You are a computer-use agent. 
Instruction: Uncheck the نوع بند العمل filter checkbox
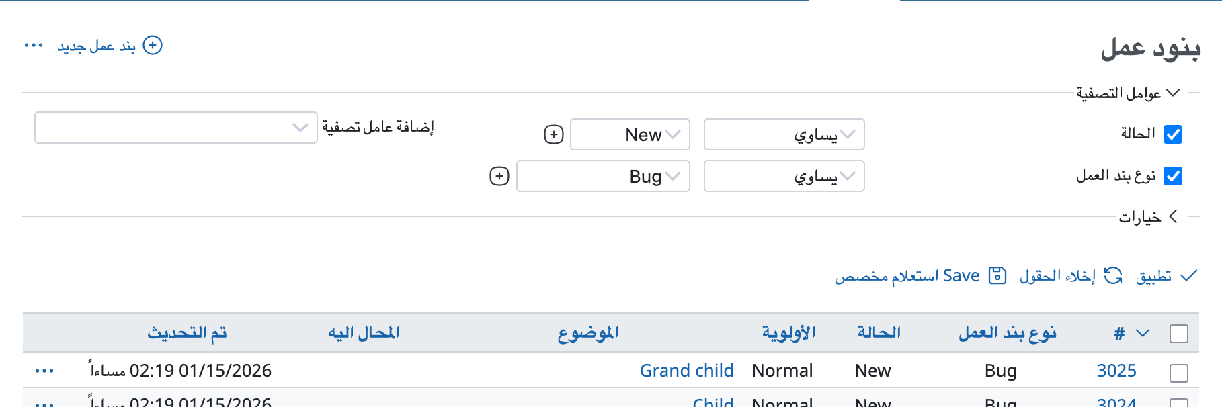(1173, 176)
